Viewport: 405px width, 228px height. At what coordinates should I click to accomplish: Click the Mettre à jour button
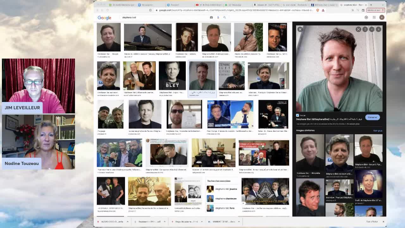click(375, 10)
